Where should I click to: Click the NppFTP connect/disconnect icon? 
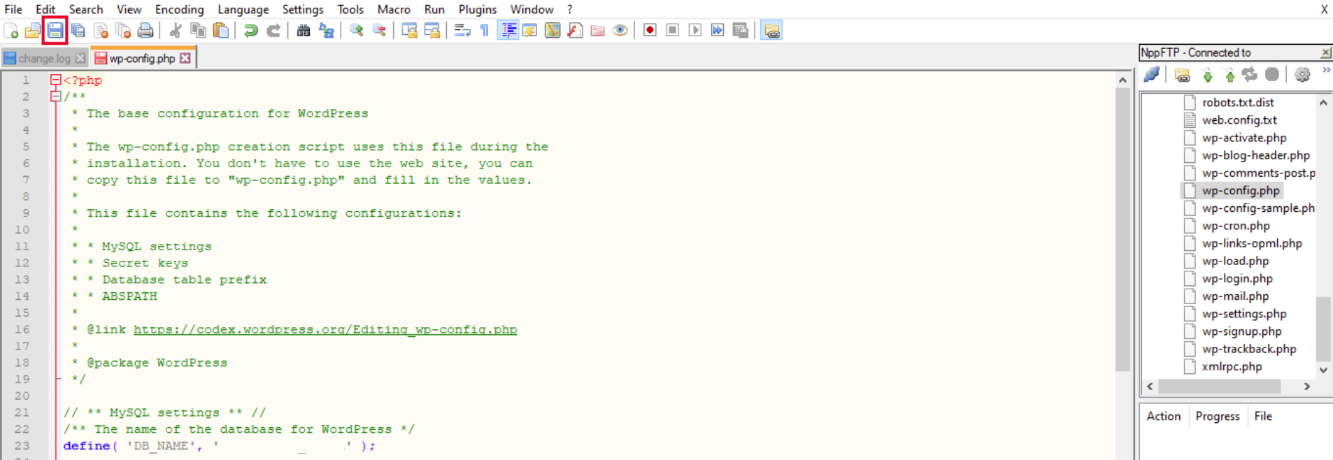click(1152, 75)
